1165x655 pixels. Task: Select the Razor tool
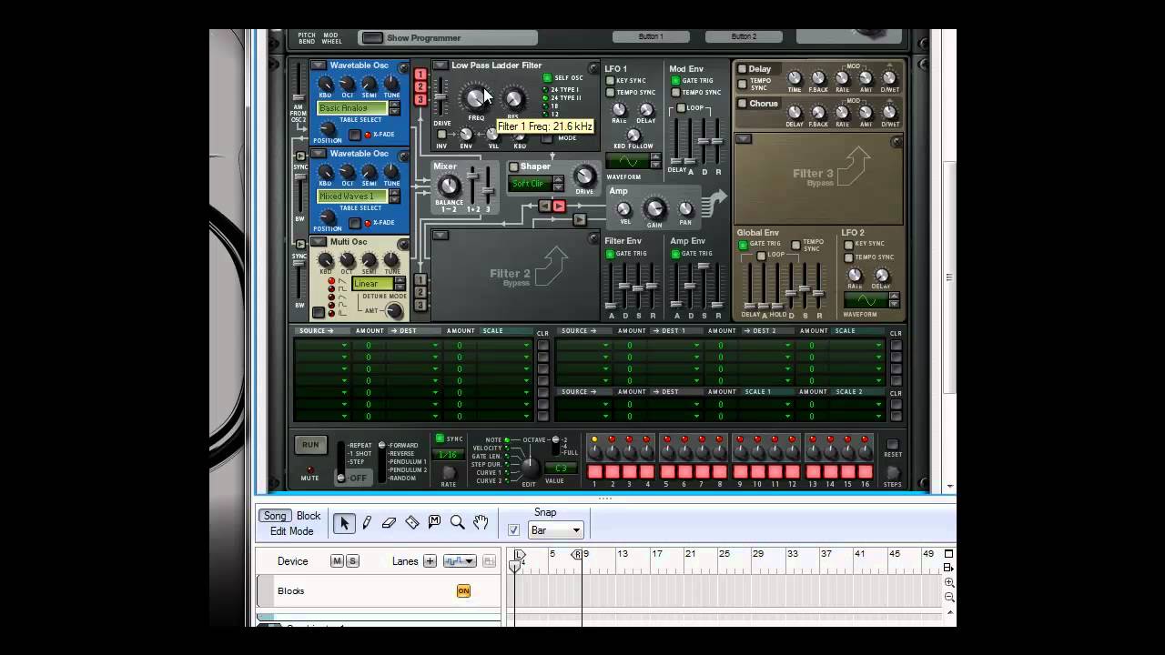[x=412, y=522]
